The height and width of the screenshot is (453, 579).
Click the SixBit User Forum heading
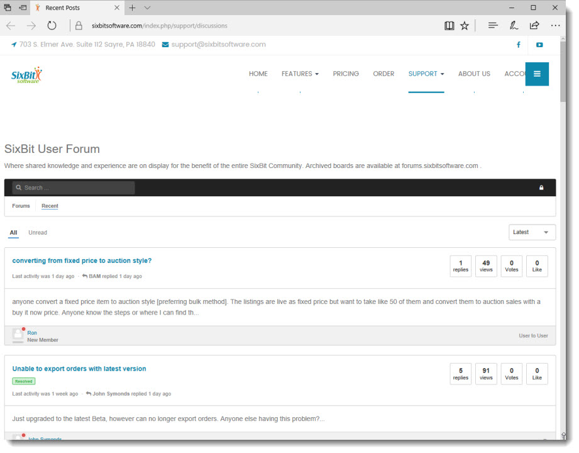[52, 149]
